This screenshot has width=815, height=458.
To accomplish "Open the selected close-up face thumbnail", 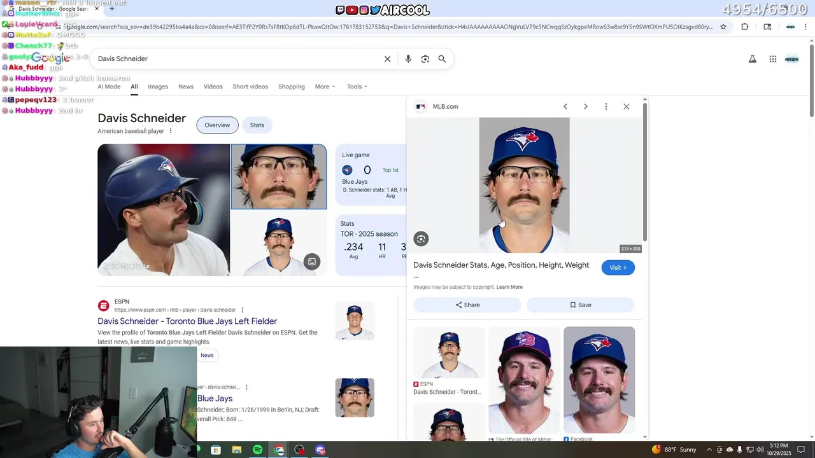I will pos(279,176).
